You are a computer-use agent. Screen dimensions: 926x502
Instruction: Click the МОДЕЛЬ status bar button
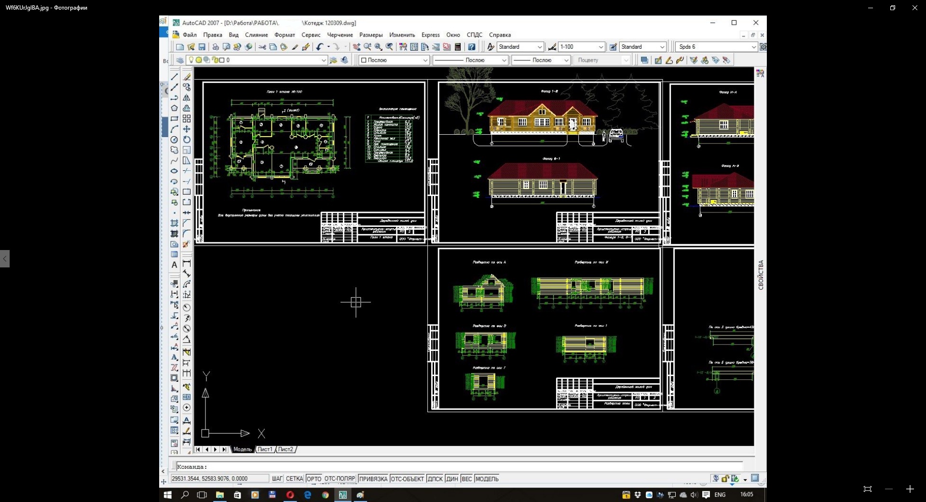[x=487, y=479]
